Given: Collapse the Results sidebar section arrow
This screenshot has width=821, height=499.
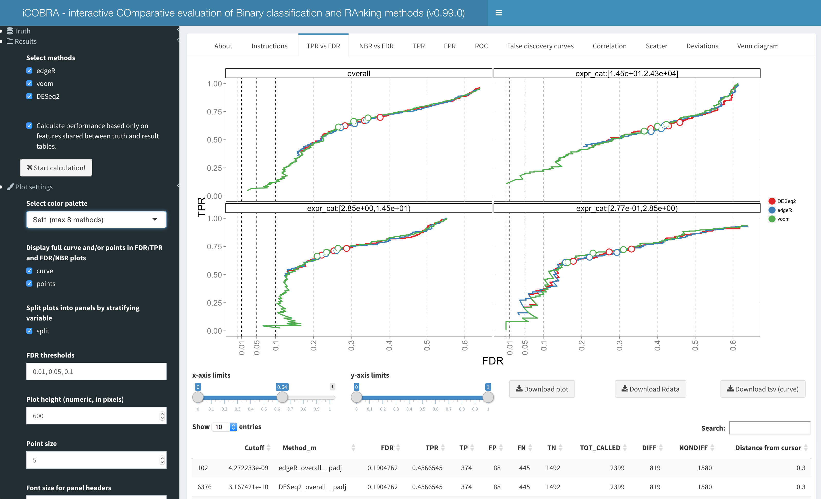Looking at the screenshot, I should click(178, 40).
